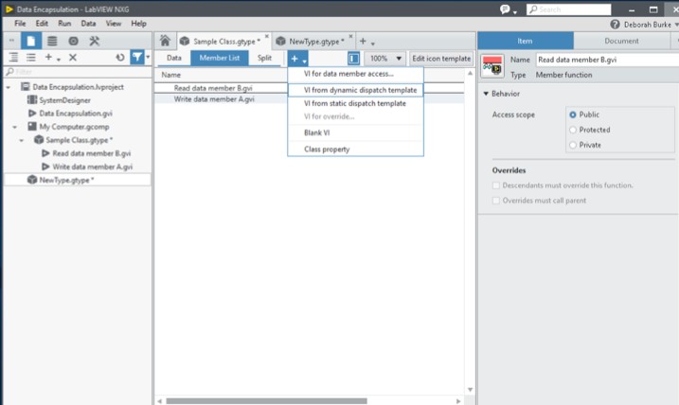The height and width of the screenshot is (405, 679).
Task: Click the member function icon thumbnail
Action: point(492,65)
